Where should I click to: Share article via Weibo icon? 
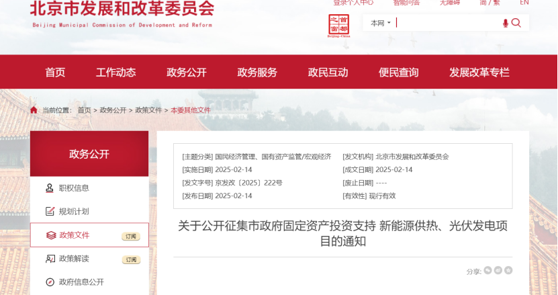pyautogui.click(x=498, y=270)
